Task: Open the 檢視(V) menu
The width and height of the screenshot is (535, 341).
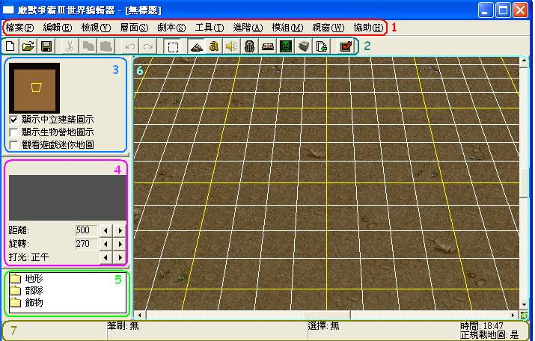Action: click(x=96, y=28)
